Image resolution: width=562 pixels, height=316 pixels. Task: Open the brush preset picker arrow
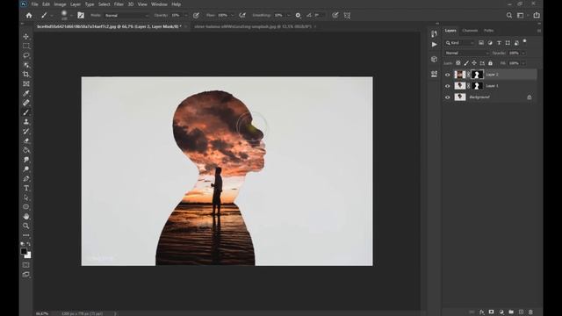(x=71, y=16)
